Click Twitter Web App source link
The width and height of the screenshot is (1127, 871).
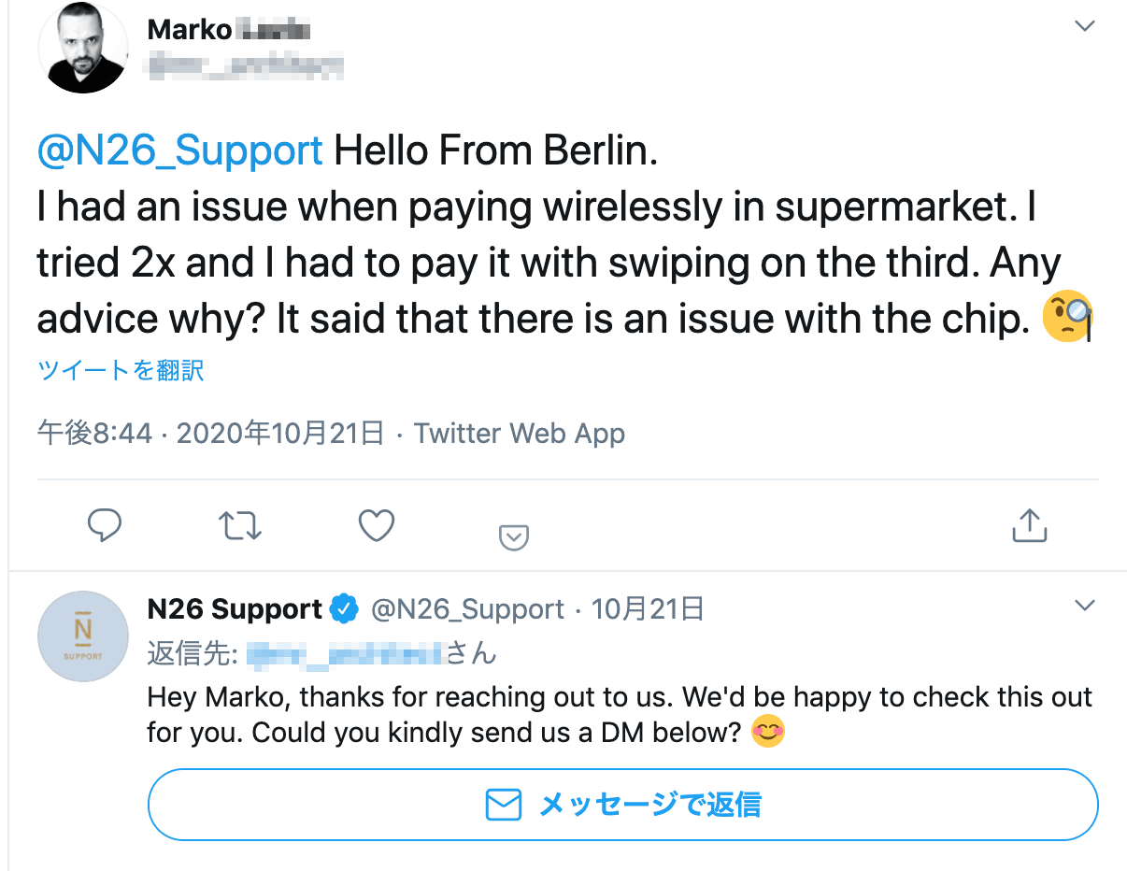(520, 434)
